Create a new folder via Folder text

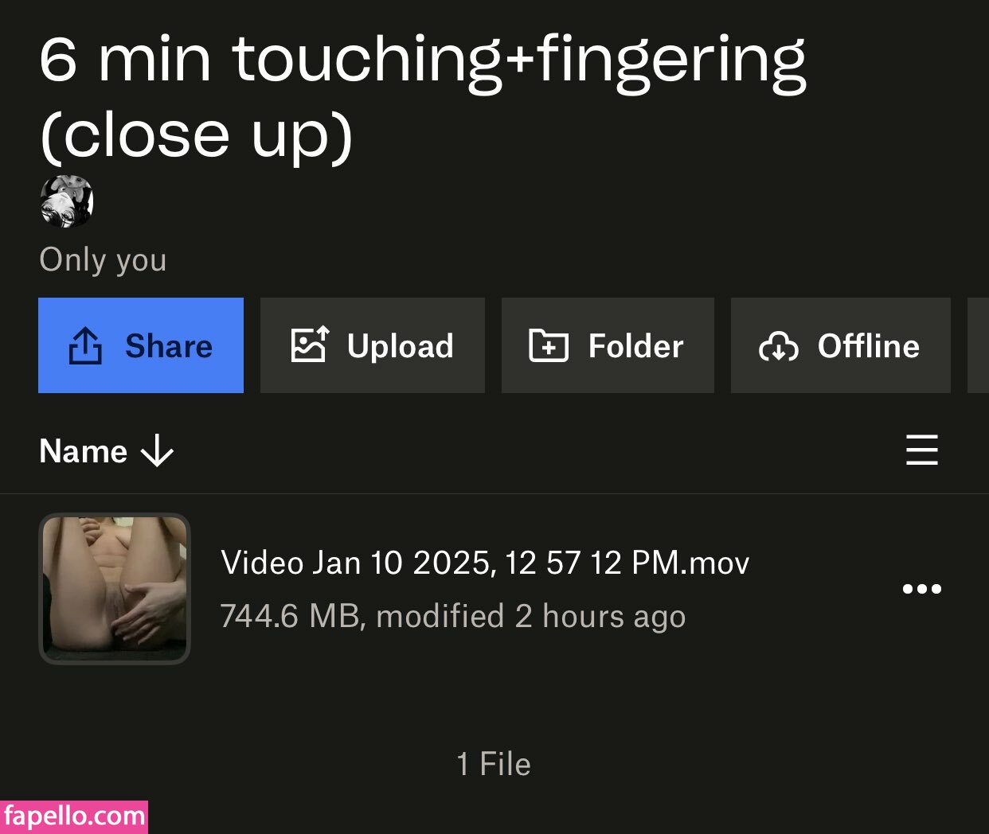coord(636,346)
